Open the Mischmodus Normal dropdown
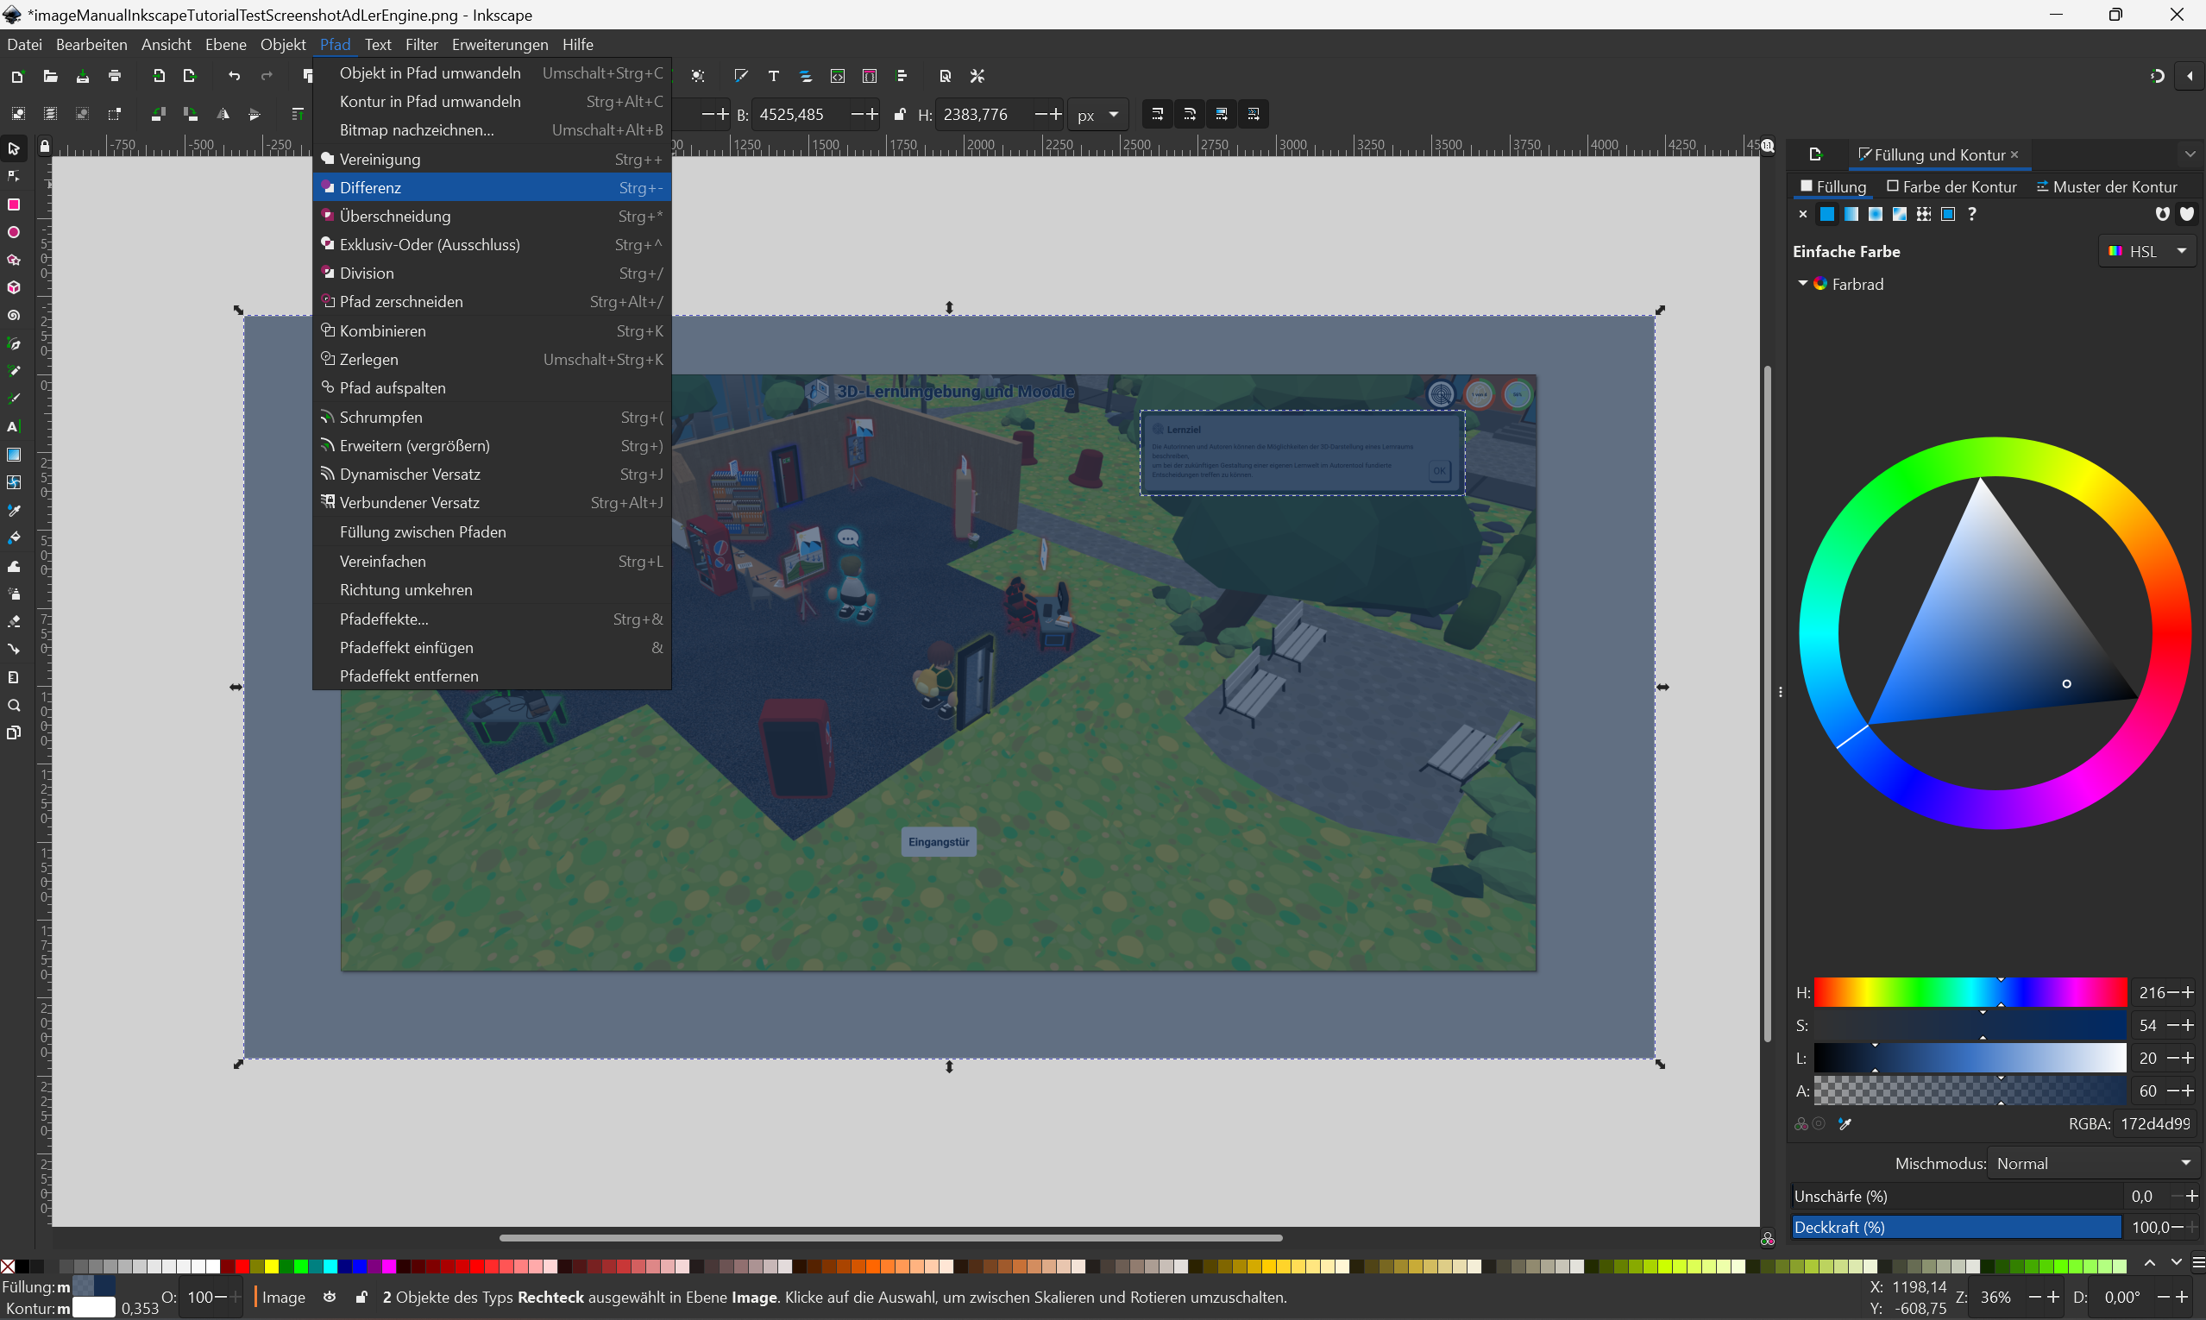The height and width of the screenshot is (1320, 2206). tap(2092, 1164)
